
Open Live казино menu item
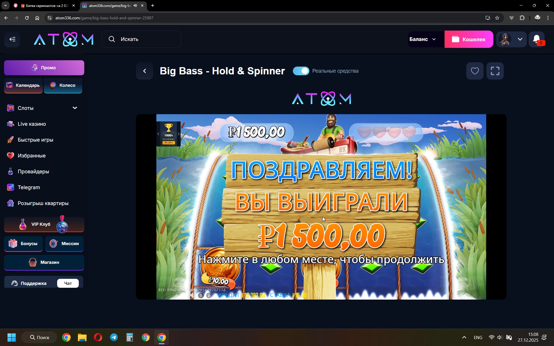coord(32,124)
